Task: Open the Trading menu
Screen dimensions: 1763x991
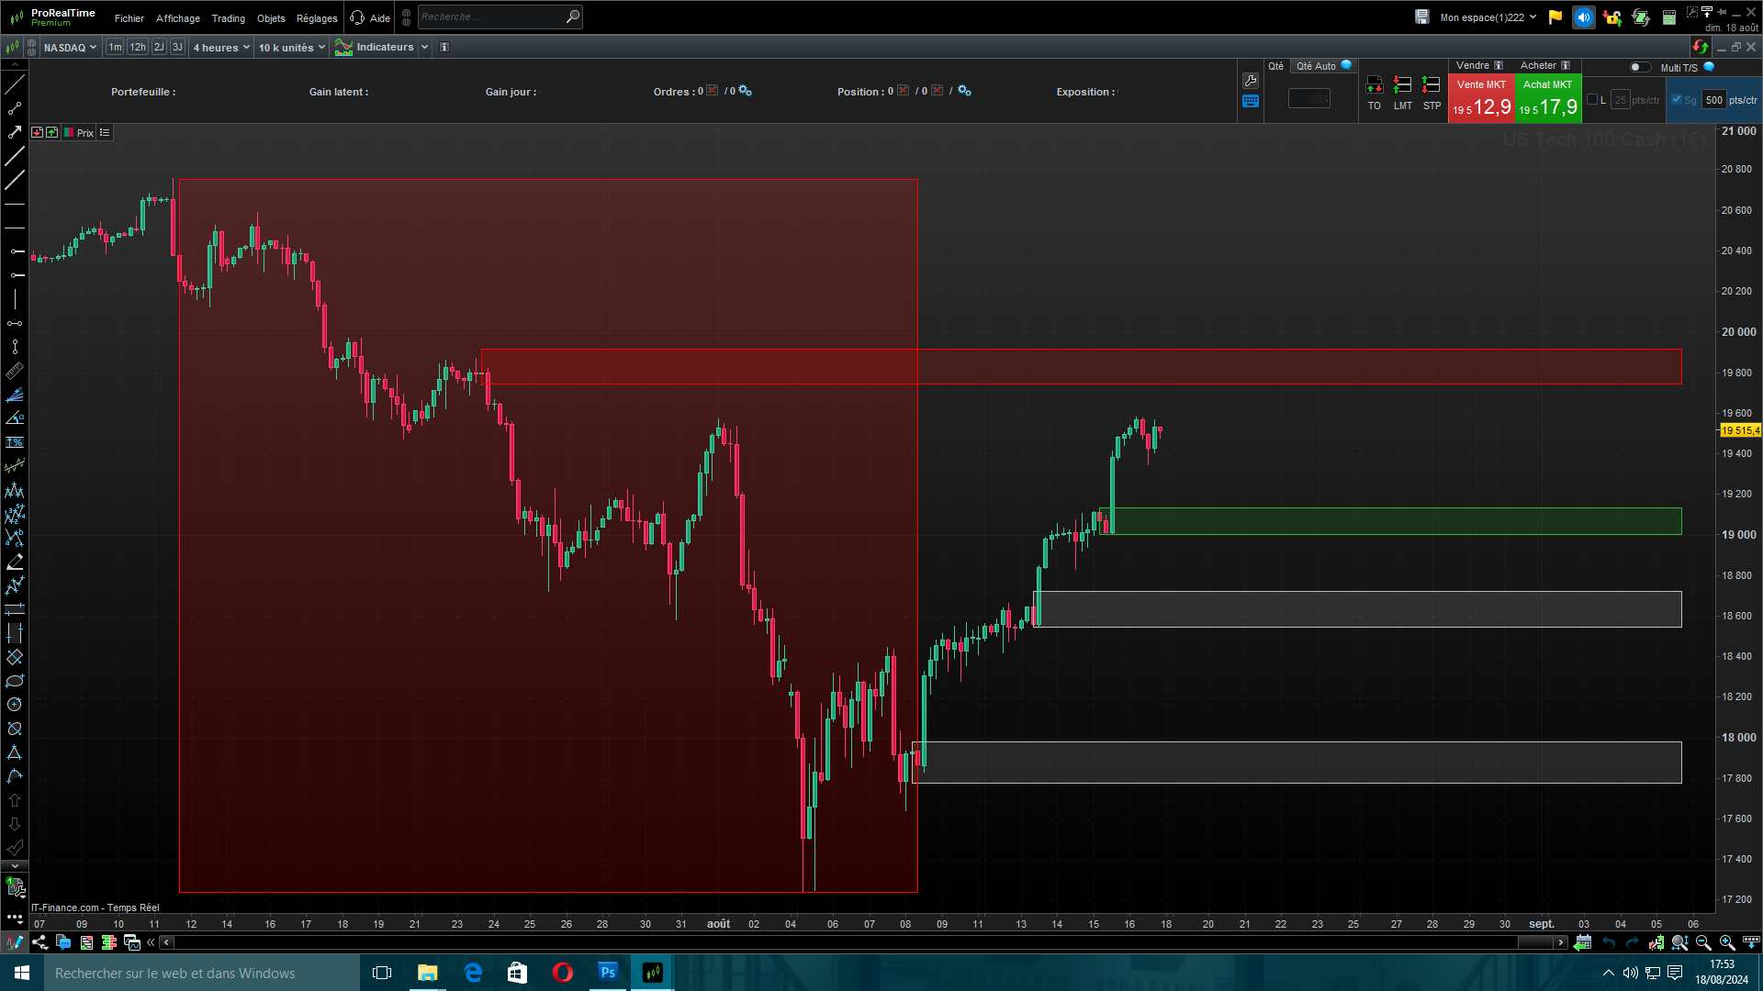Action: (x=228, y=18)
